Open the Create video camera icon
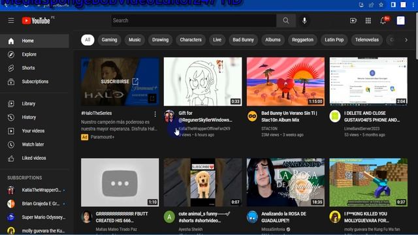Image resolution: width=418 pixels, height=235 pixels. pyautogui.click(x=353, y=20)
